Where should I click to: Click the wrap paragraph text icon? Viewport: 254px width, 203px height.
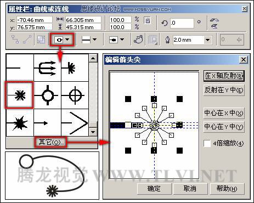click(153, 40)
